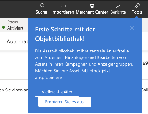Open the Importieren menu label

click(x=63, y=12)
